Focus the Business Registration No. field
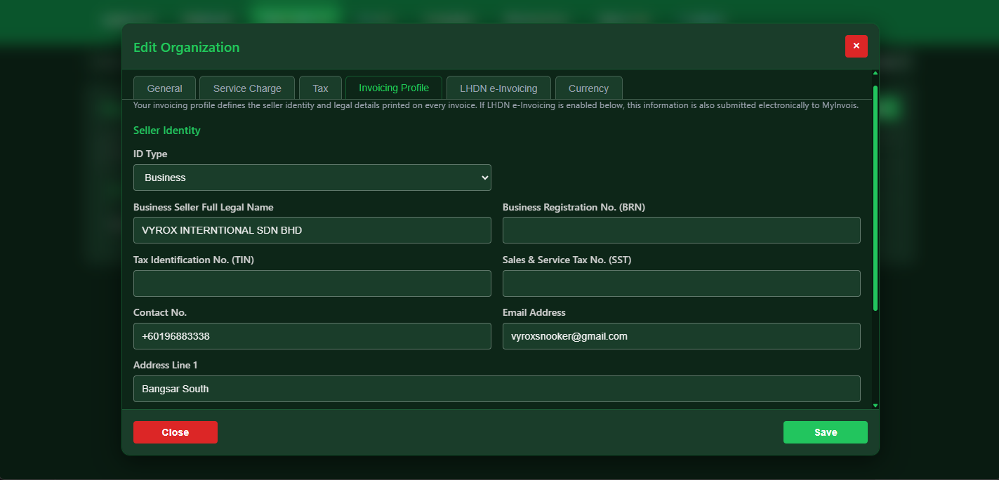Image resolution: width=999 pixels, height=480 pixels. point(681,230)
